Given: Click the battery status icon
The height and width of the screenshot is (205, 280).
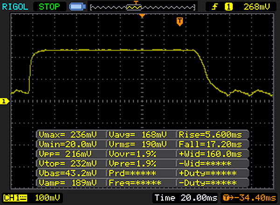Looking at the screenshot, I should pos(76,7).
